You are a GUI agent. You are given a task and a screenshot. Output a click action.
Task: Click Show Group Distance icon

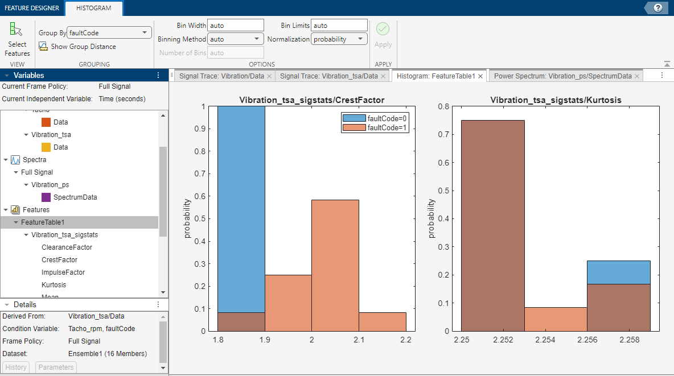[x=43, y=47]
